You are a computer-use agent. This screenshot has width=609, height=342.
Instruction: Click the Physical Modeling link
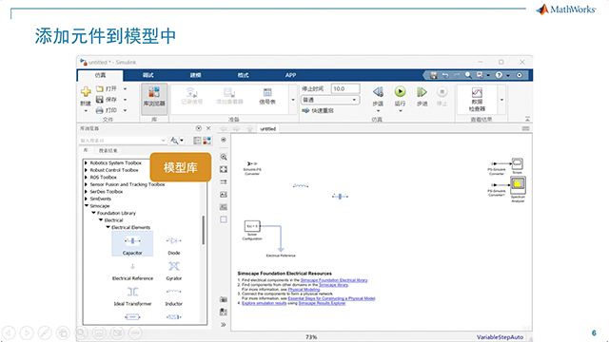pyautogui.click(x=304, y=289)
